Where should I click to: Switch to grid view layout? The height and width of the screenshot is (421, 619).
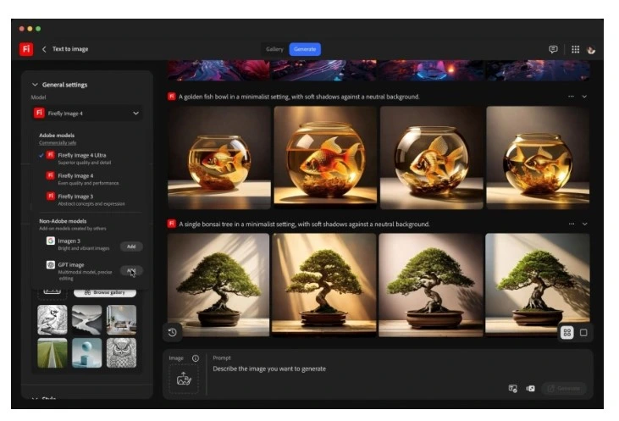(x=567, y=333)
